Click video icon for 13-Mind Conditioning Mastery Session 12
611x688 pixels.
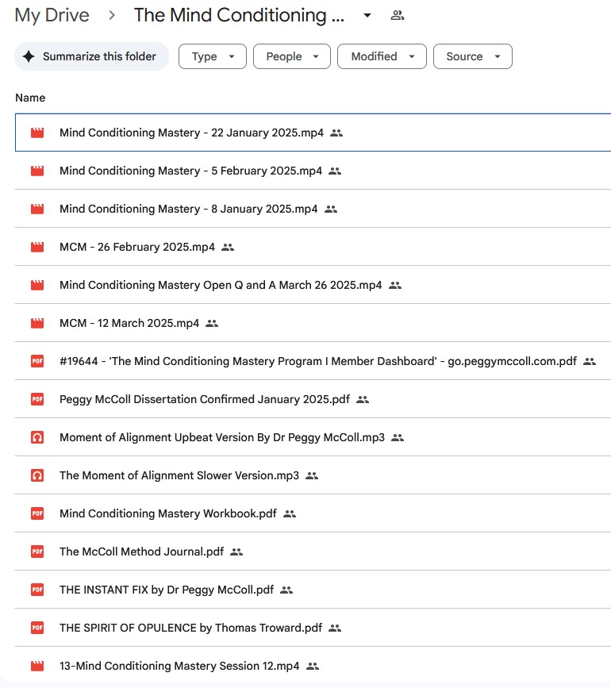[x=37, y=666]
